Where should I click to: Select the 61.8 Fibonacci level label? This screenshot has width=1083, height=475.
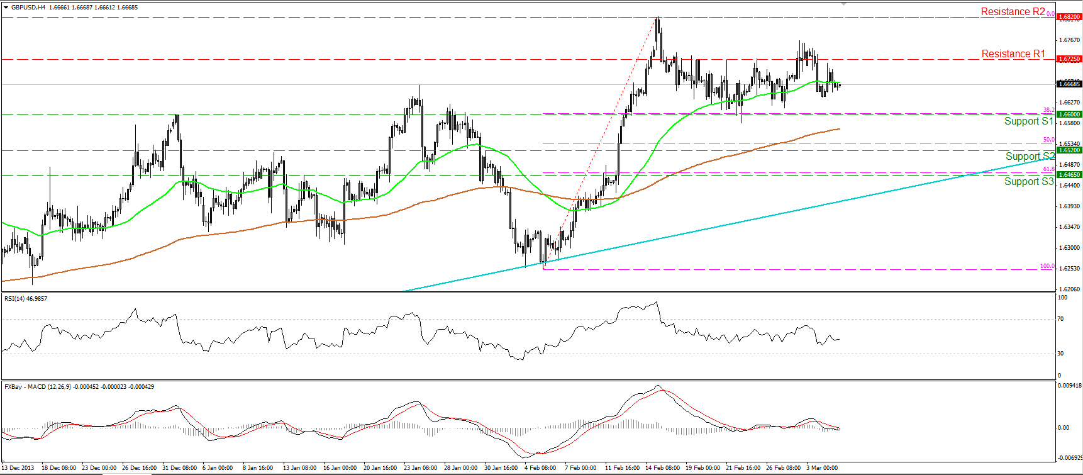(1048, 169)
